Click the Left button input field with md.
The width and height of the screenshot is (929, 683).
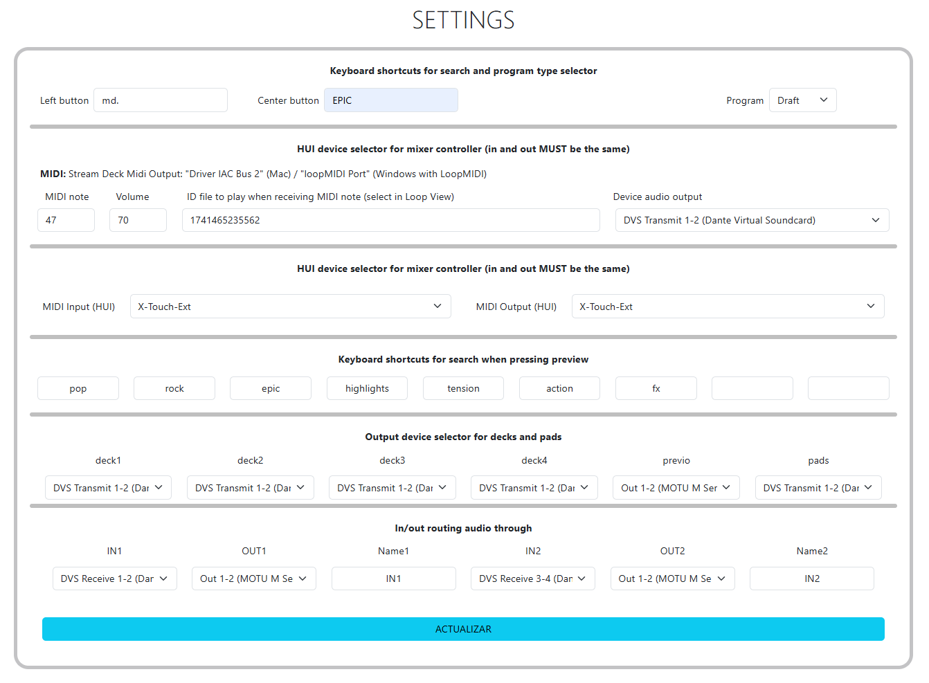click(161, 100)
